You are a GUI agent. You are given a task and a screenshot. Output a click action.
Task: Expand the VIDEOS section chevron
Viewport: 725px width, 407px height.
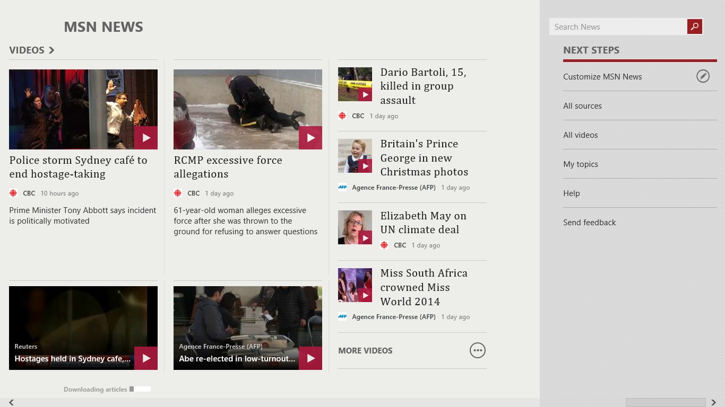coord(51,50)
